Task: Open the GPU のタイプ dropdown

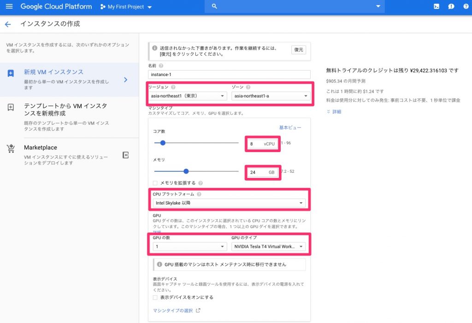Action: [x=268, y=247]
